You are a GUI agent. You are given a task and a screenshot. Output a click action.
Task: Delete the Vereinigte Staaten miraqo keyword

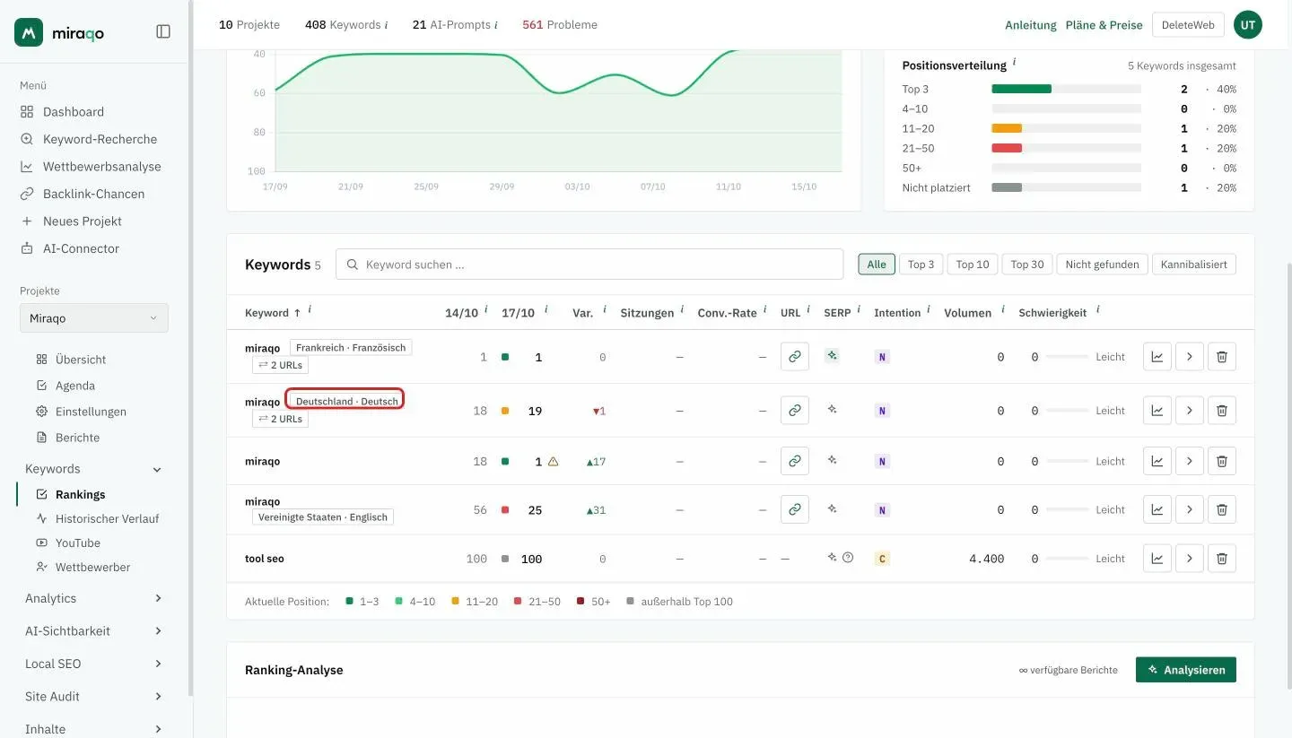coord(1222,509)
